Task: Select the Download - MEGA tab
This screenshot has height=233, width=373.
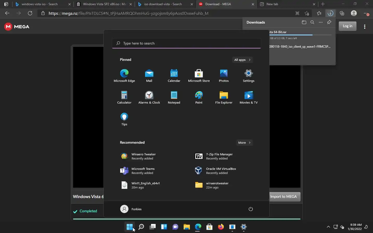Action: [227, 4]
